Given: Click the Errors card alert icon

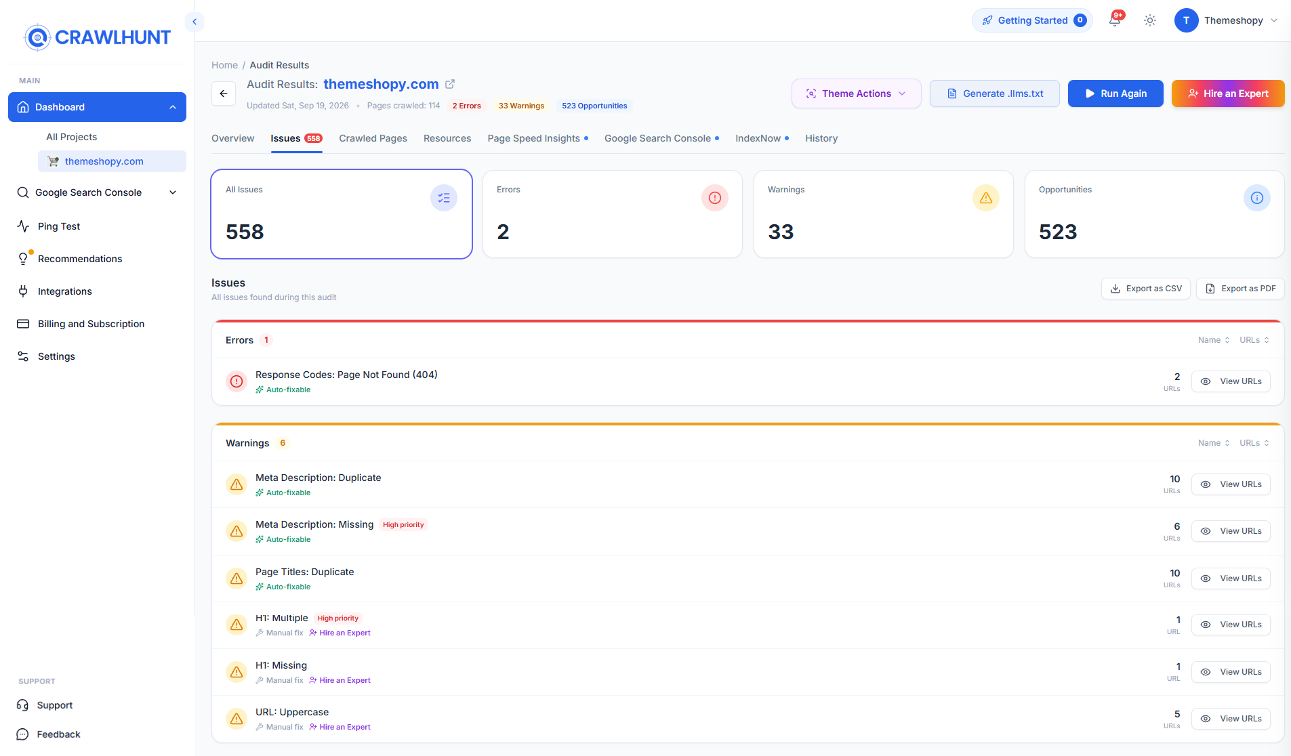Looking at the screenshot, I should (715, 198).
